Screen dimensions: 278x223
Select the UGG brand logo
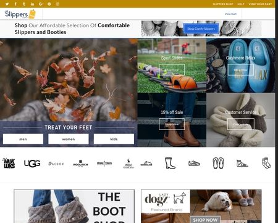(x=32, y=164)
